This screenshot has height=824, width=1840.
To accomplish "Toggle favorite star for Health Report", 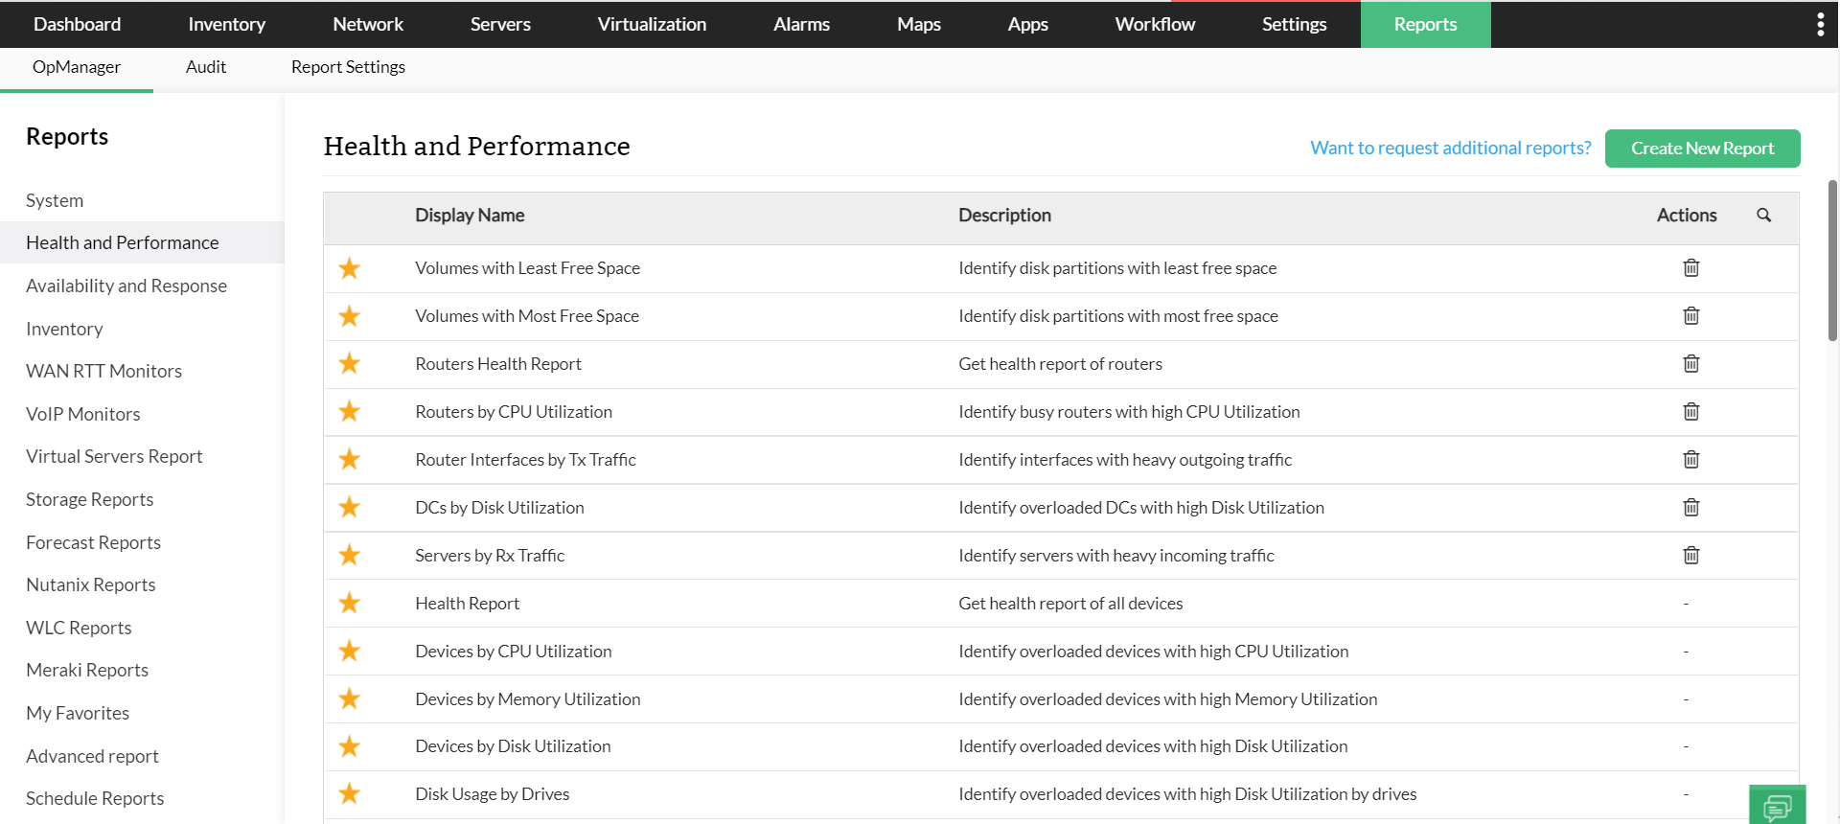I will pos(350,604).
